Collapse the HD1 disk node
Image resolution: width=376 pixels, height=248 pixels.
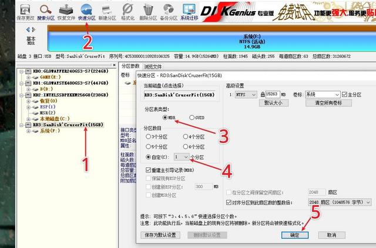coord(21,83)
